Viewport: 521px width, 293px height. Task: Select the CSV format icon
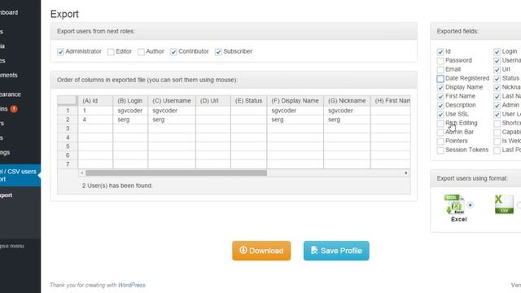coord(504,204)
